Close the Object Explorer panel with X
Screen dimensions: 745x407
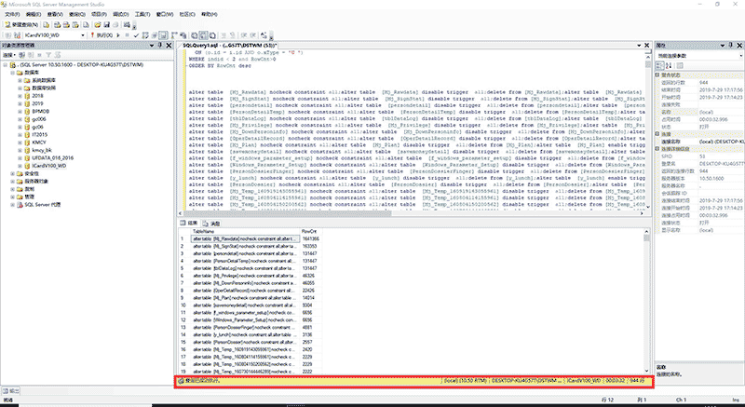(169, 46)
